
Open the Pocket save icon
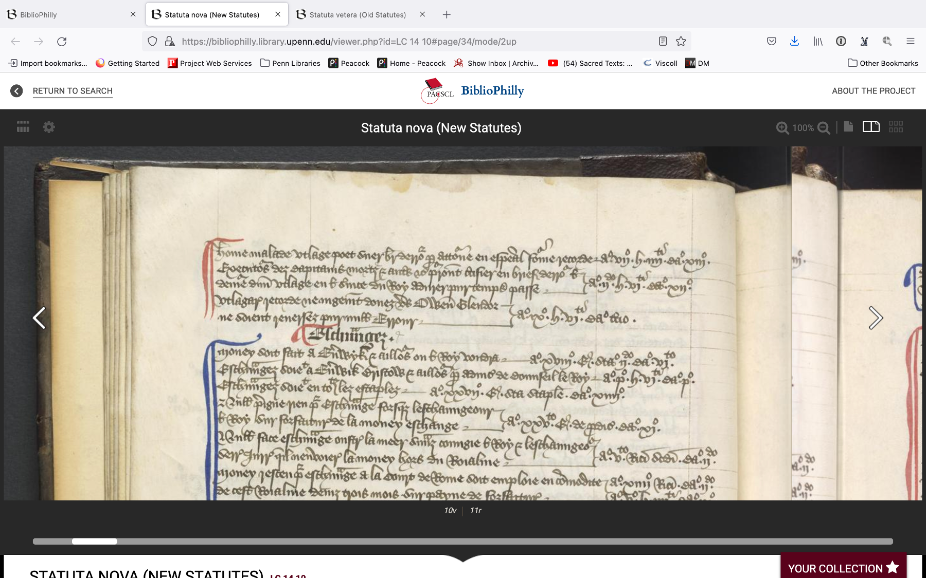772,42
